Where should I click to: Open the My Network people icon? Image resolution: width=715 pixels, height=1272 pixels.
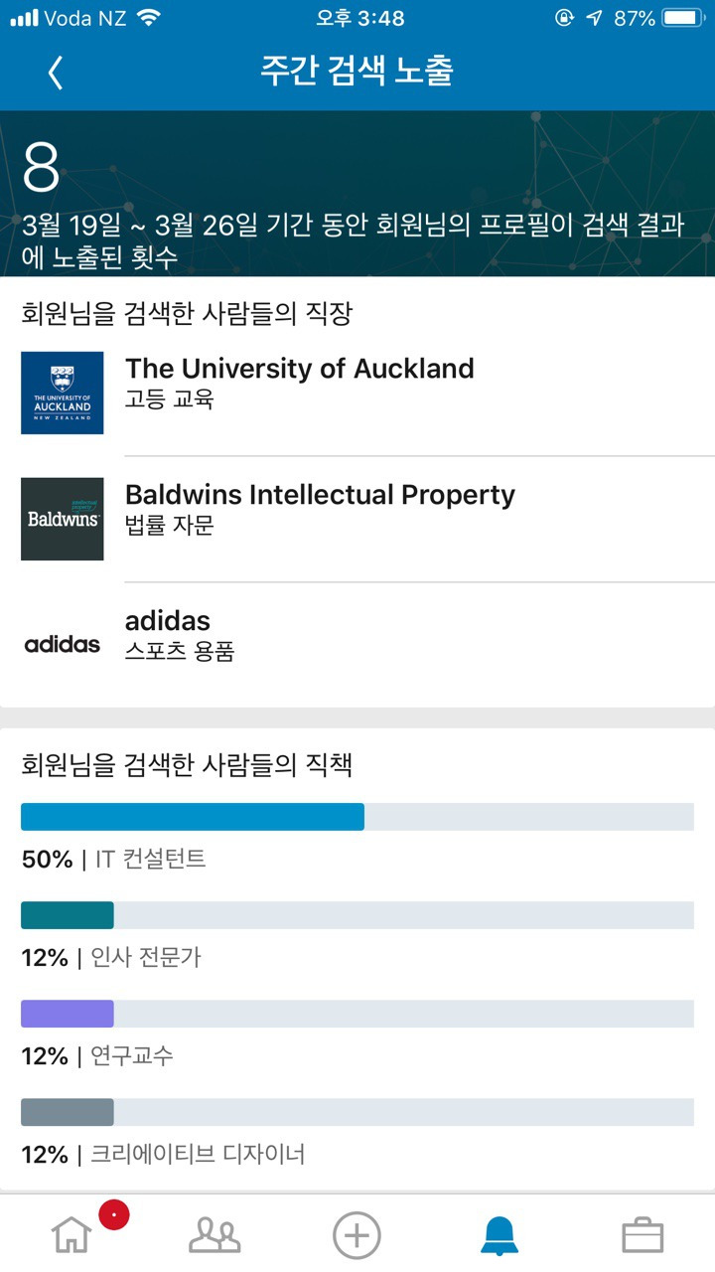click(x=214, y=1235)
